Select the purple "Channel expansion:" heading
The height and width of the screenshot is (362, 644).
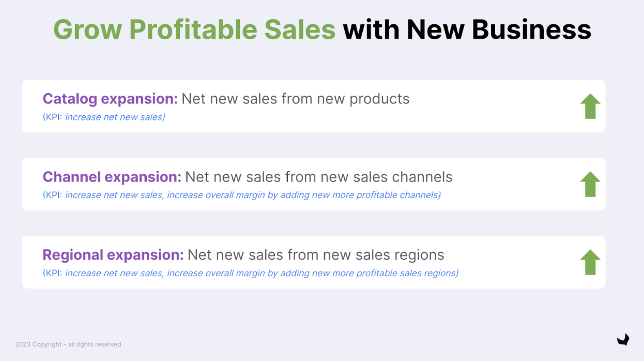[x=112, y=177]
